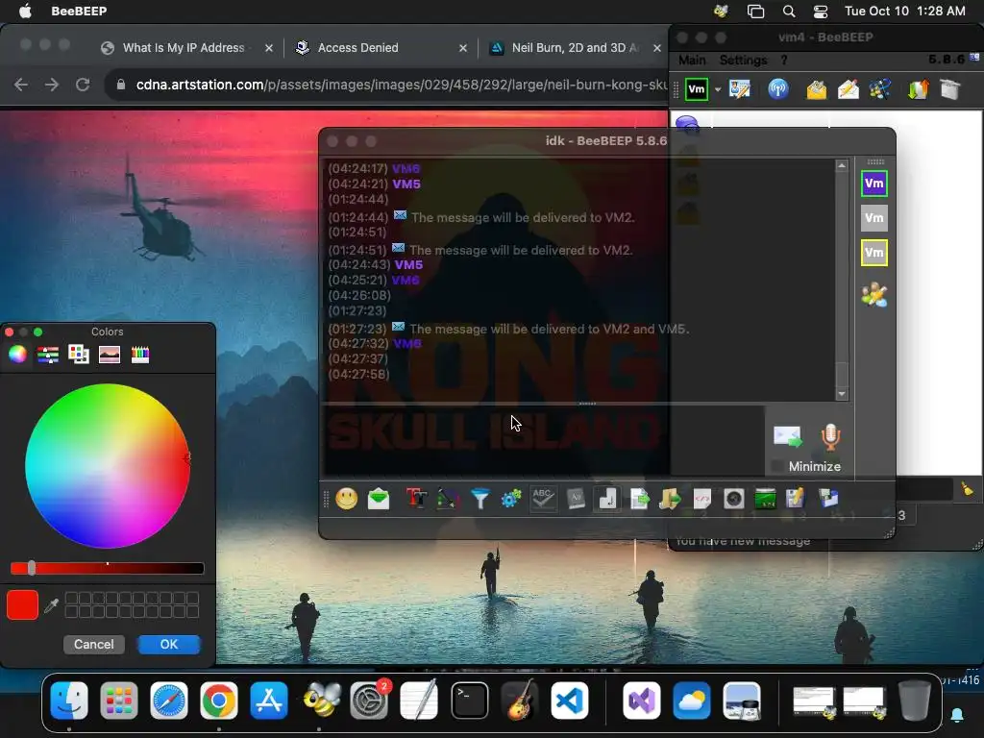Screen dimensions: 984x738
Task: Click OK in the Colors panel
Action: coord(169,645)
